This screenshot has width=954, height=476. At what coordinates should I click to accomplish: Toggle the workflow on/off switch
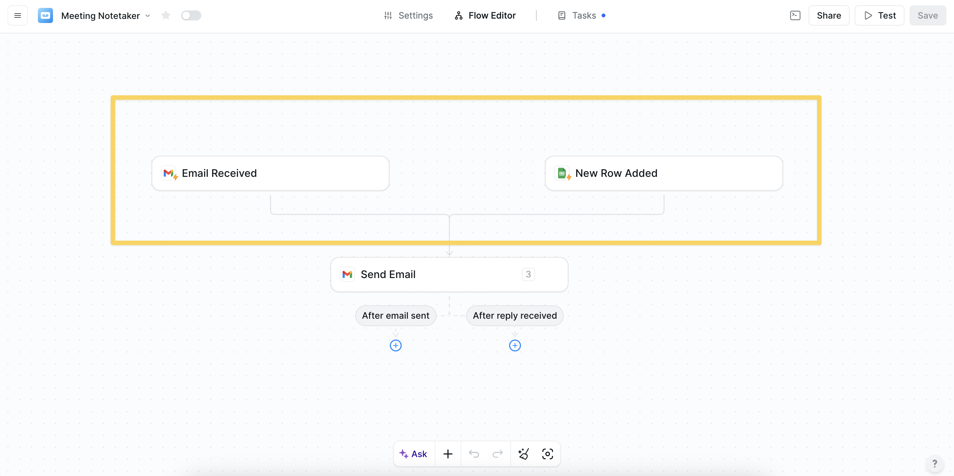(x=191, y=15)
